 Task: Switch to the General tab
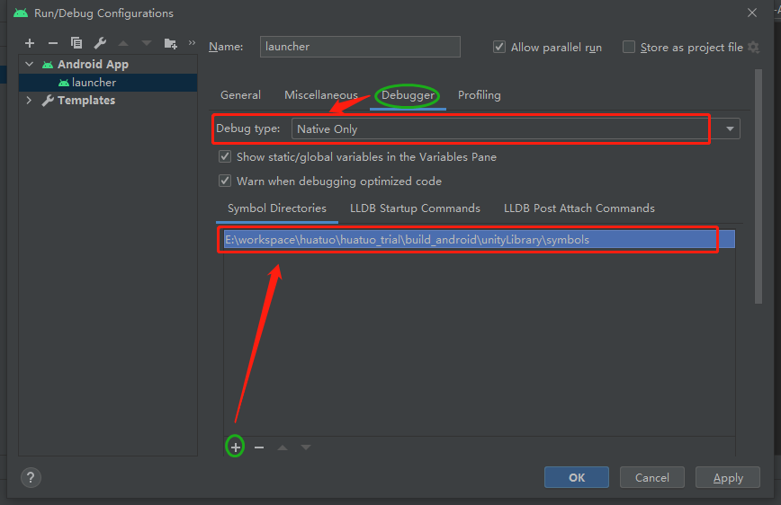coord(240,95)
